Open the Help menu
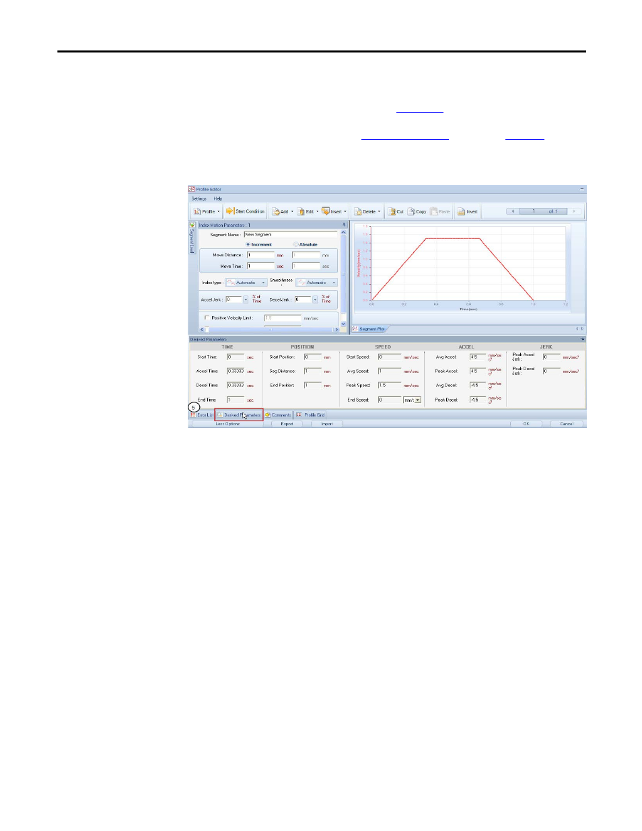 pyautogui.click(x=218, y=198)
